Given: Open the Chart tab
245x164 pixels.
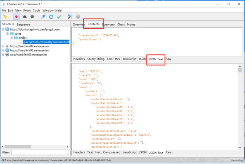Looking at the screenshot, I should (121, 25).
